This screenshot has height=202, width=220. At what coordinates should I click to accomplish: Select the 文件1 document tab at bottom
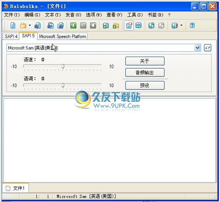pyautogui.click(x=16, y=188)
